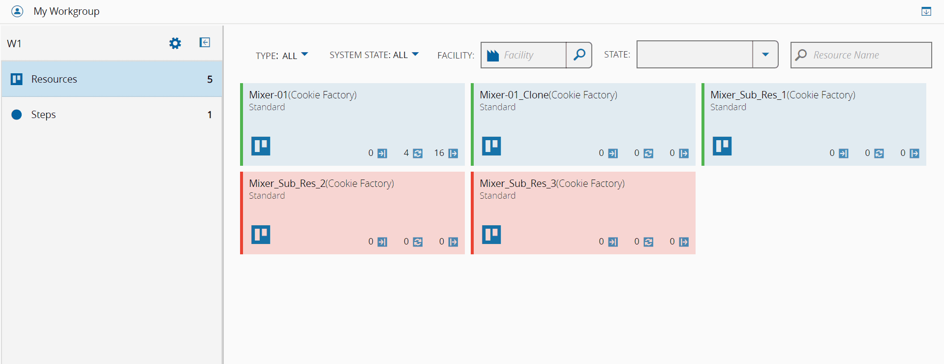Viewport: 944px width, 364px height.
Task: Click Mixer-01 resource board icon
Action: pyautogui.click(x=261, y=146)
